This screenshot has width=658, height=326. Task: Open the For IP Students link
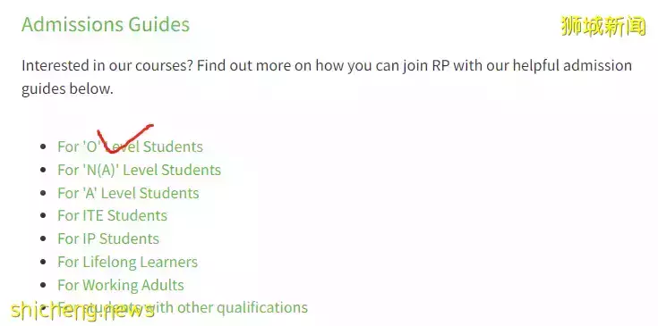[x=108, y=239]
